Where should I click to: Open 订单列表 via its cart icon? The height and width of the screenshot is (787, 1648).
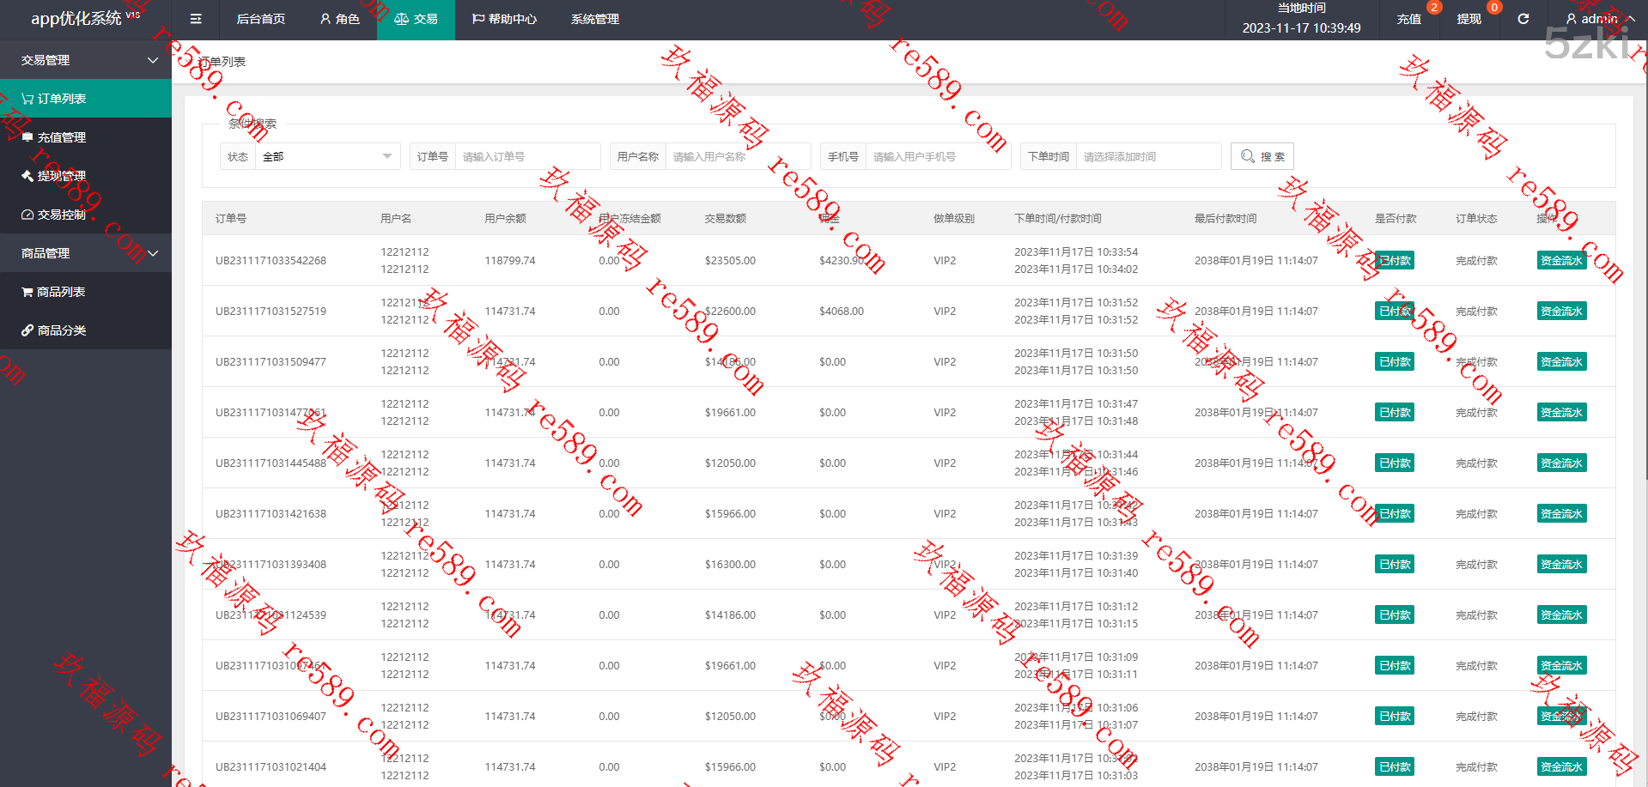tap(27, 99)
